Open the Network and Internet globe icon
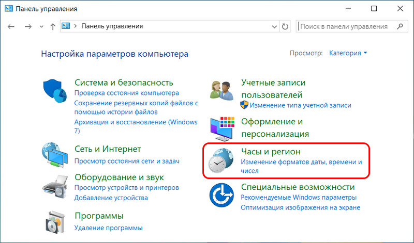This screenshot has height=243, width=414. click(55, 155)
